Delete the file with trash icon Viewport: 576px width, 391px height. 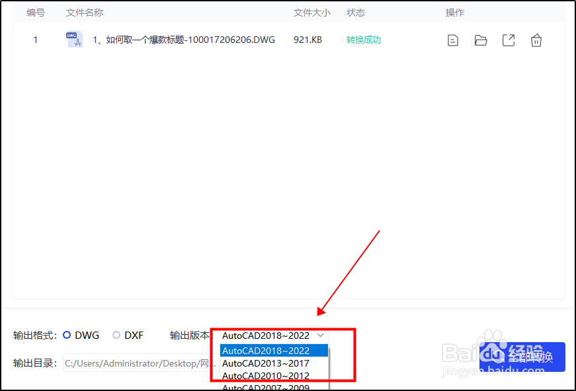pyautogui.click(x=536, y=40)
